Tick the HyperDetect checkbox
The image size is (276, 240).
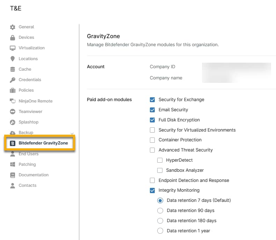(x=160, y=160)
